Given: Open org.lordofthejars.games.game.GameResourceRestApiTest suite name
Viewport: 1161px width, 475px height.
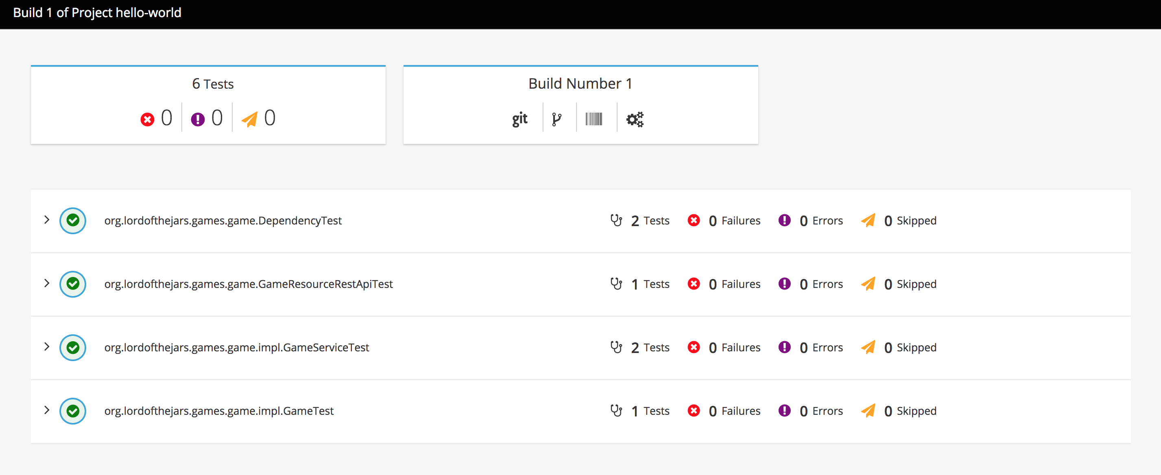Looking at the screenshot, I should (248, 284).
